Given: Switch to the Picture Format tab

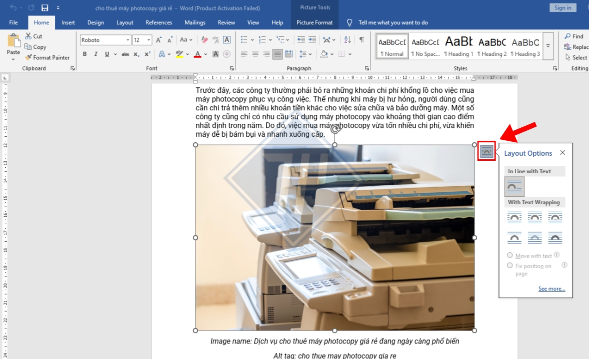Looking at the screenshot, I should coord(314,22).
